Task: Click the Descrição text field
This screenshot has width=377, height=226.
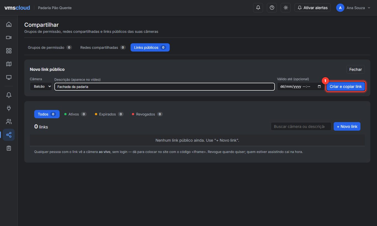Action: (164, 87)
